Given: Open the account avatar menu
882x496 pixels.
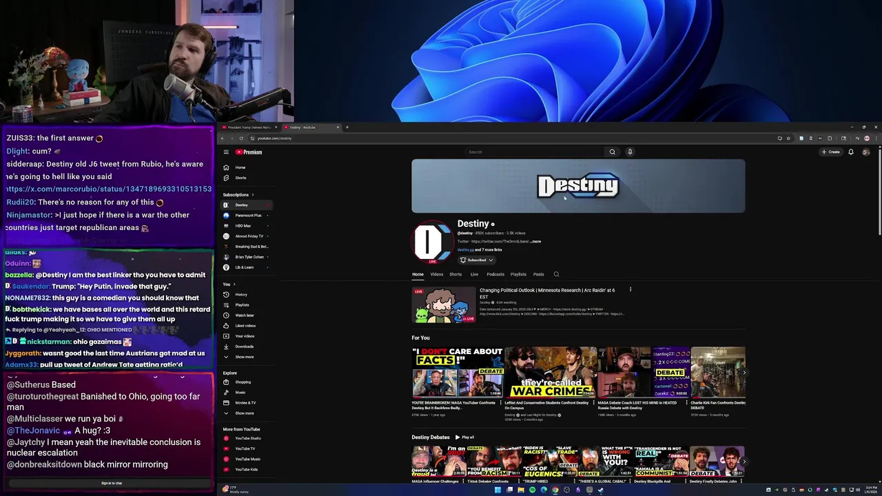Looking at the screenshot, I should pos(866,152).
